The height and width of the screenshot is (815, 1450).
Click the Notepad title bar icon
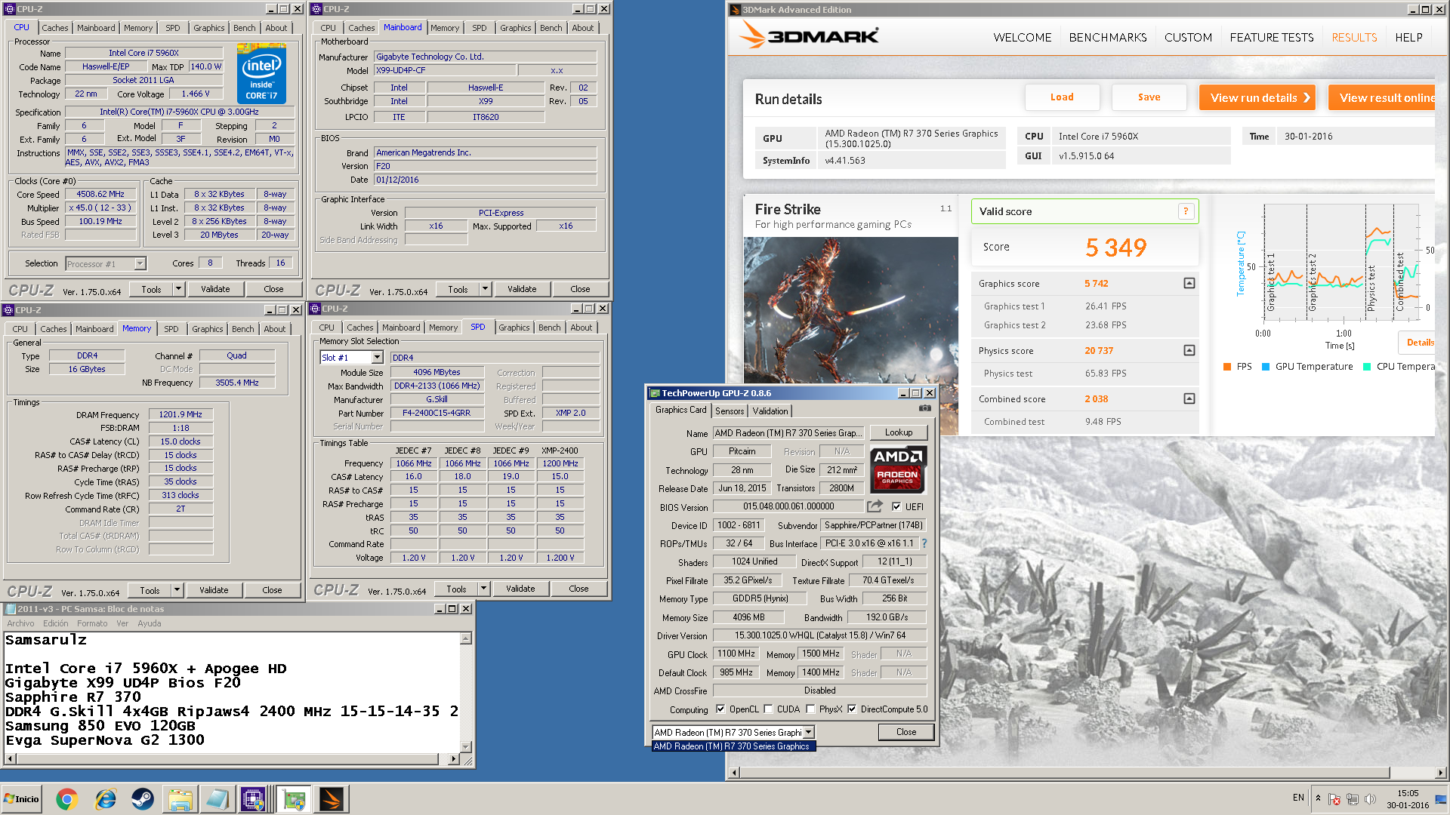pyautogui.click(x=11, y=609)
